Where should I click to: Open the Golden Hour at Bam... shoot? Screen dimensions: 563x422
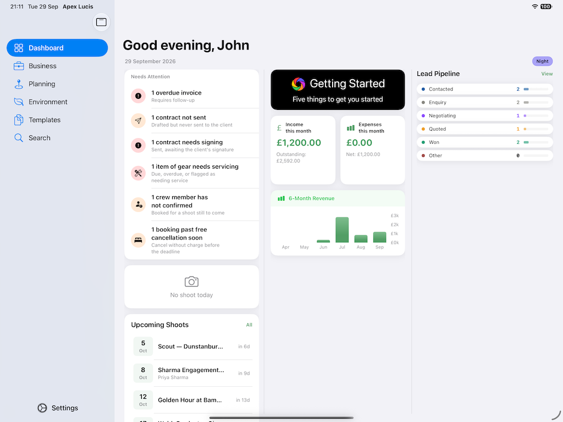tap(192, 400)
